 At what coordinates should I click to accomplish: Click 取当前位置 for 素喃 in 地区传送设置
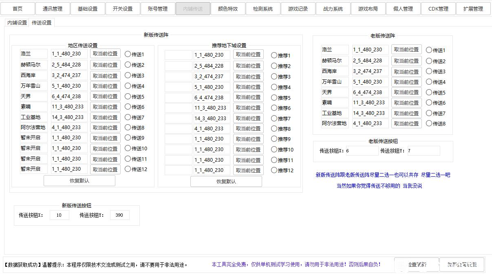[105, 107]
